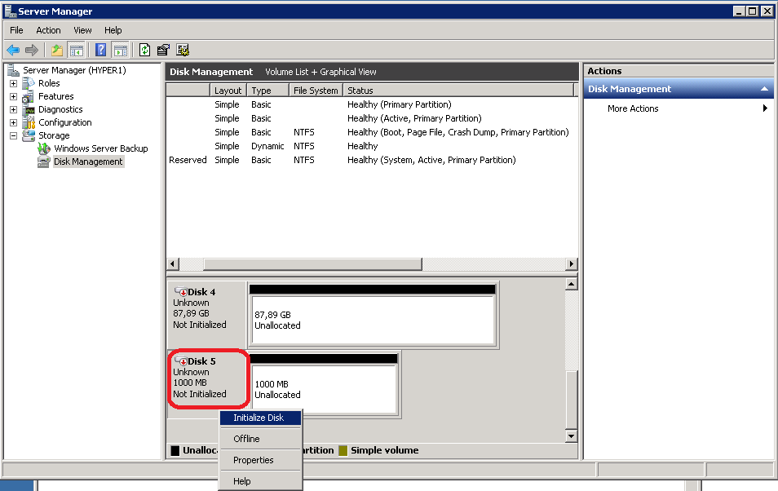Toggle the Show/Hide Action Pane button
The height and width of the screenshot is (491, 778).
pos(120,50)
